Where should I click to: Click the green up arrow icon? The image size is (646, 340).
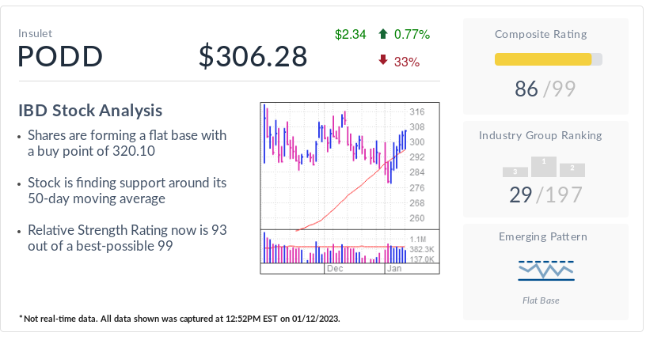tap(383, 34)
